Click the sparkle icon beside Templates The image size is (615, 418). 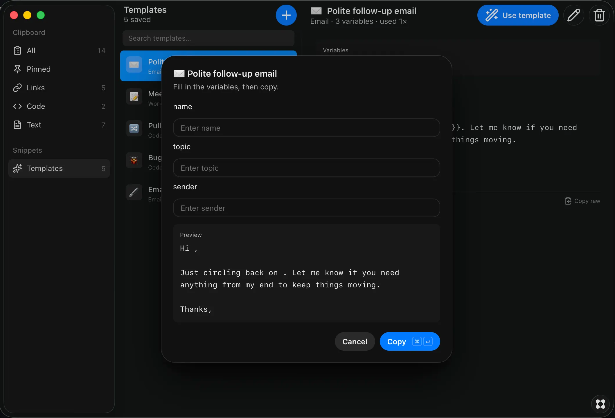17,168
